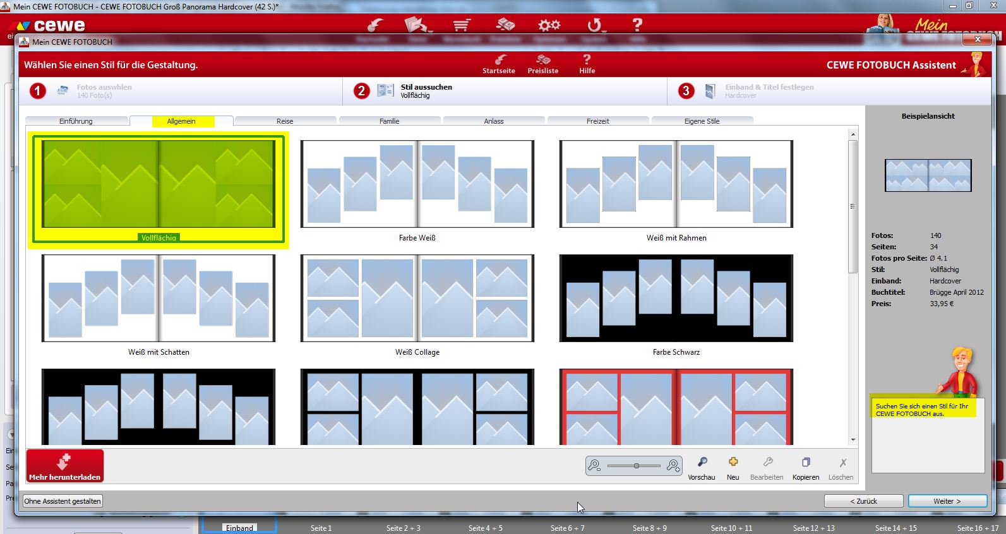Click Mehr herunterladen button

click(x=65, y=466)
